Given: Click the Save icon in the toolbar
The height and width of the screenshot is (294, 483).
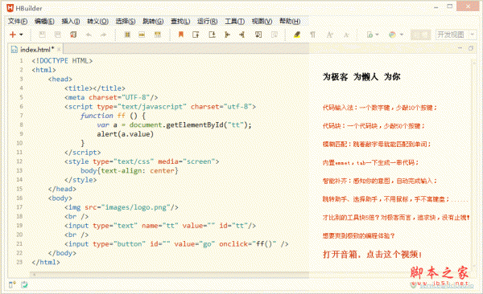Looking at the screenshot, I should [42, 35].
